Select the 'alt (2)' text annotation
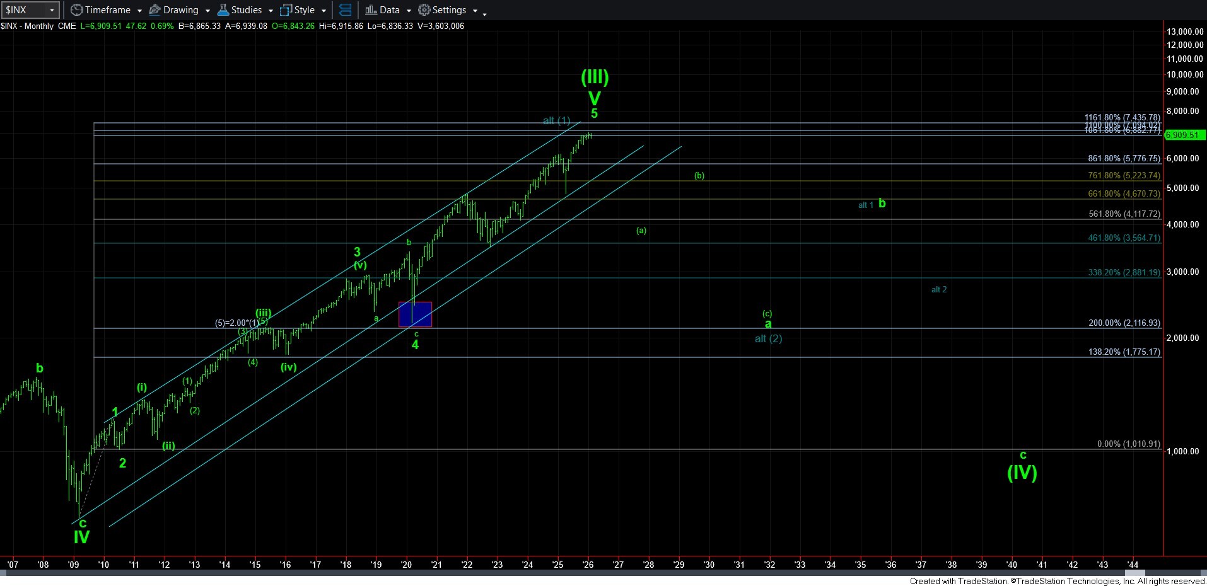 [768, 339]
